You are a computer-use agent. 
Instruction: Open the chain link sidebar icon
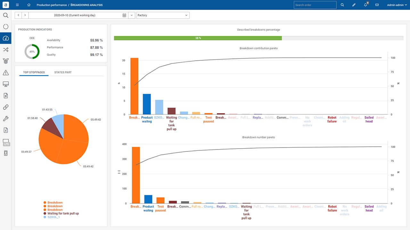[5, 107]
